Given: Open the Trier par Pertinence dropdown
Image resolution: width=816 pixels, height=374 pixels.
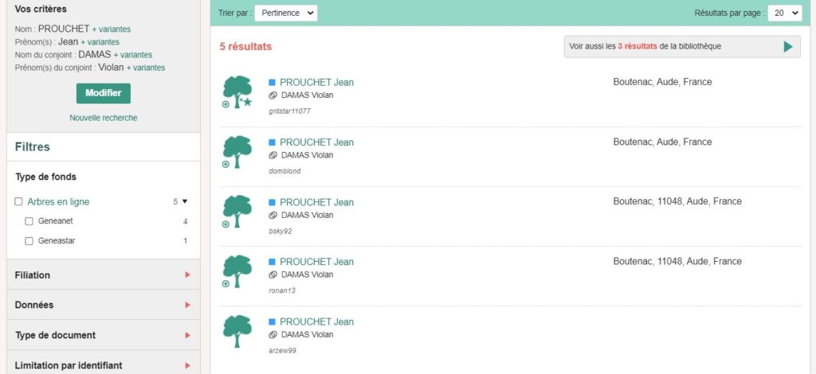Looking at the screenshot, I should click(x=286, y=13).
